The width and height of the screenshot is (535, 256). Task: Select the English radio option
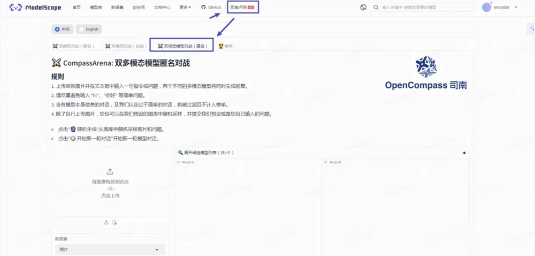(x=88, y=29)
